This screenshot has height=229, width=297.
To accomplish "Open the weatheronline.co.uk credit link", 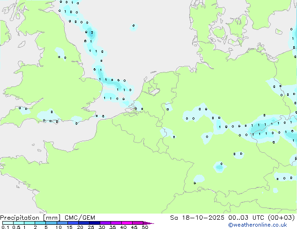I will tap(258, 225).
